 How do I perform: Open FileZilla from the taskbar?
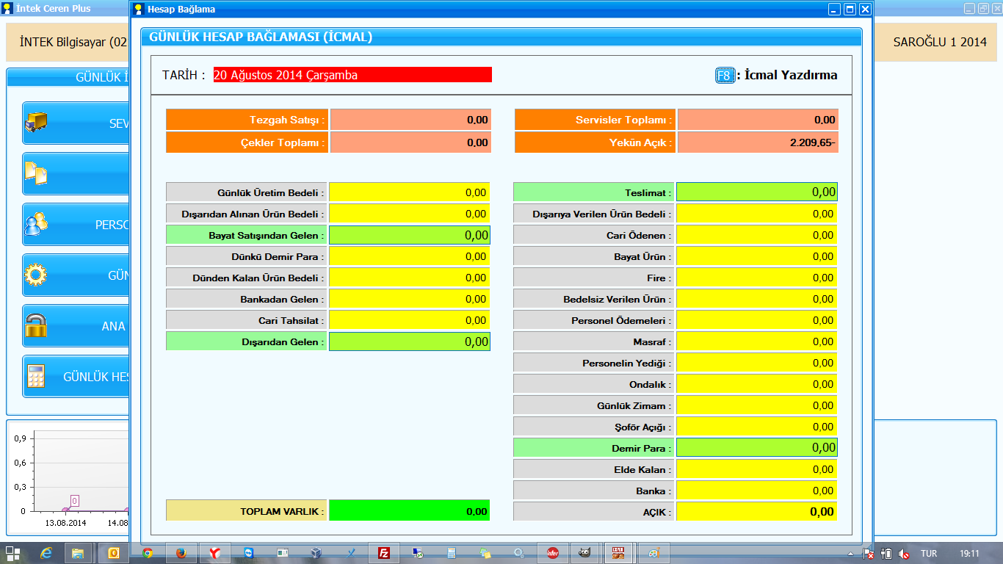pos(383,553)
